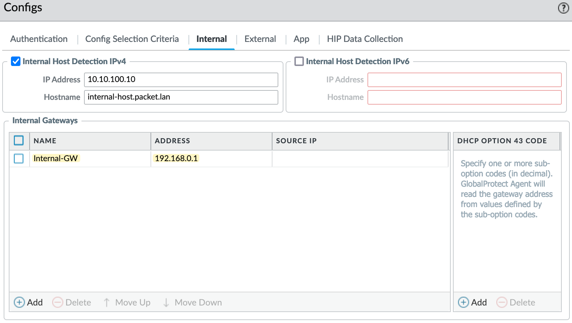Move gateway up with Move Up

click(x=127, y=302)
